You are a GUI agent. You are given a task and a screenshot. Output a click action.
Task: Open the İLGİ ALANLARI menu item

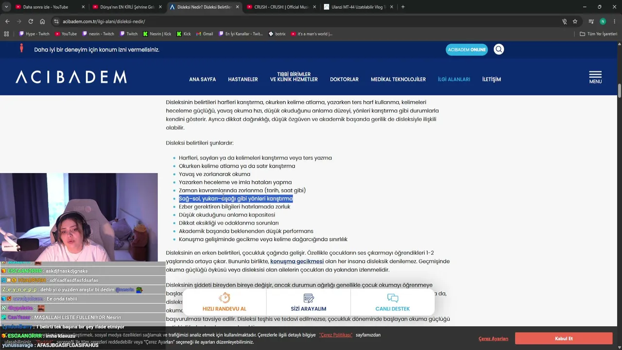454,79
